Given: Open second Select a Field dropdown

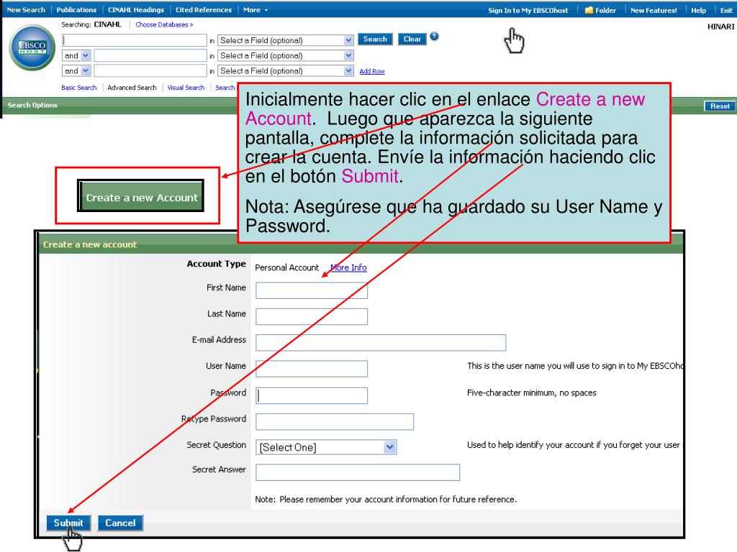Looking at the screenshot, I should click(285, 56).
